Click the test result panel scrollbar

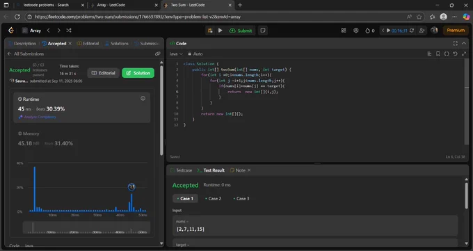467,195
